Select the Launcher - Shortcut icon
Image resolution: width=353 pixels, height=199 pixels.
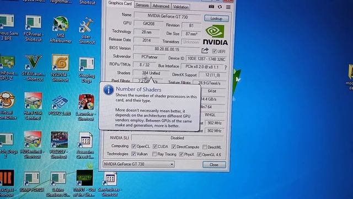86,107
